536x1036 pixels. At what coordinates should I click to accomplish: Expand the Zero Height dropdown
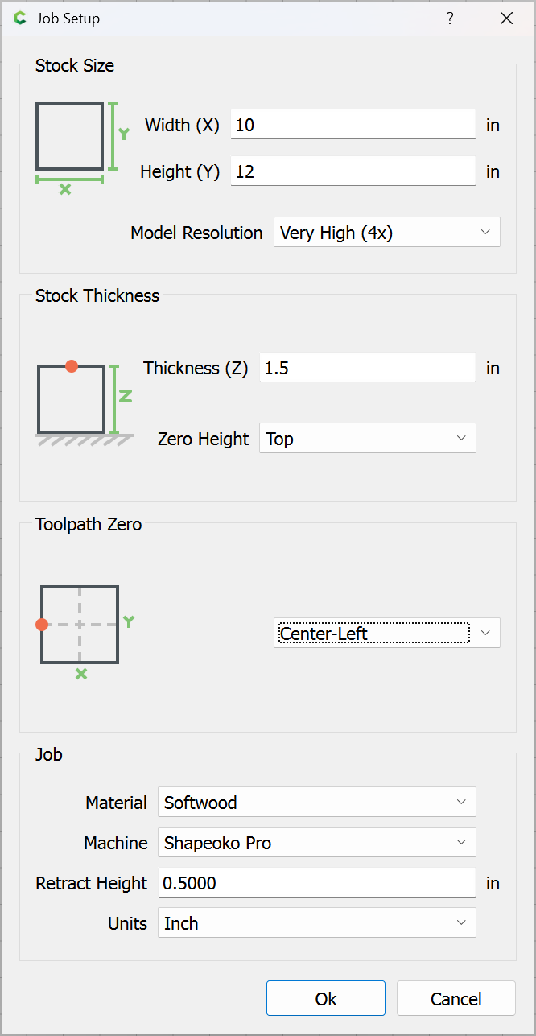tap(367, 439)
